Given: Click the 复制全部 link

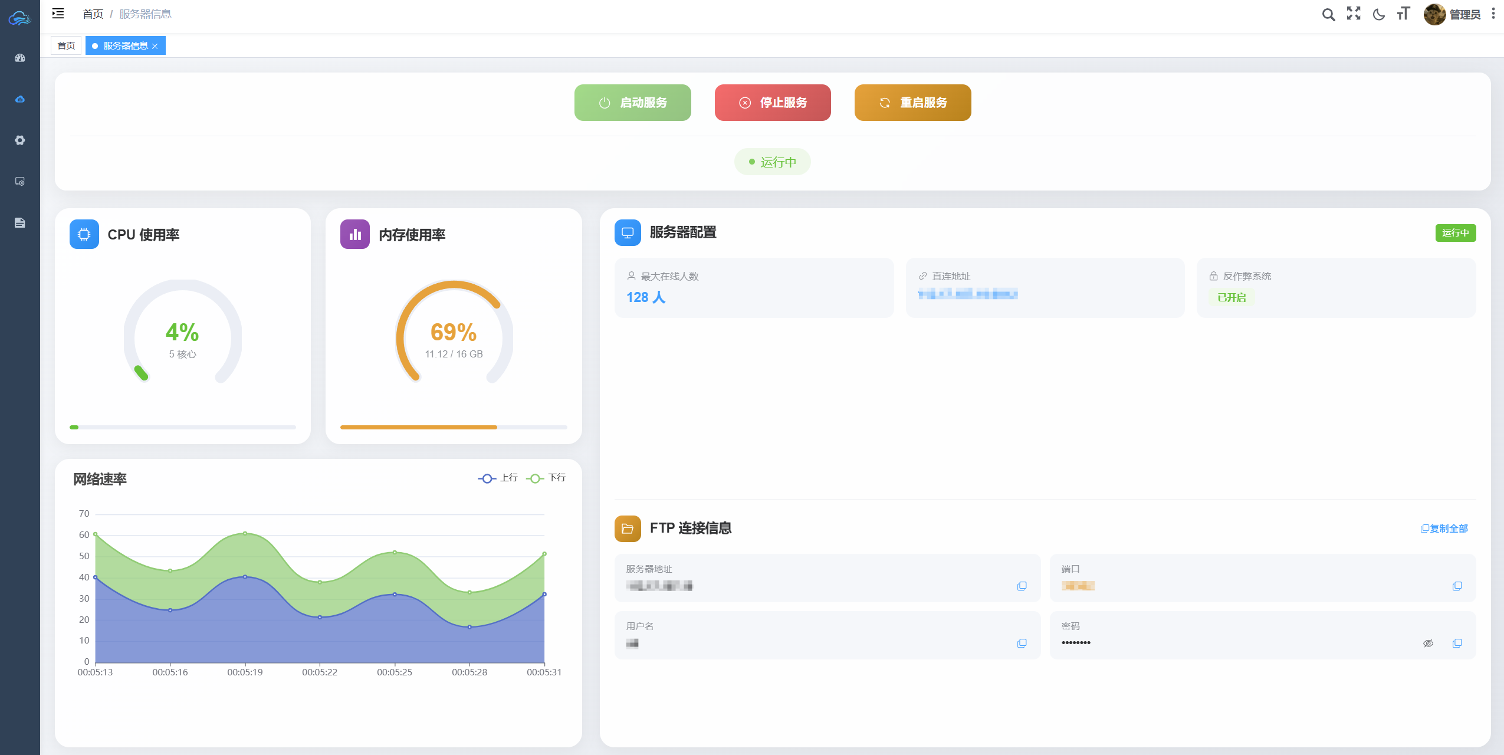Looking at the screenshot, I should tap(1444, 528).
